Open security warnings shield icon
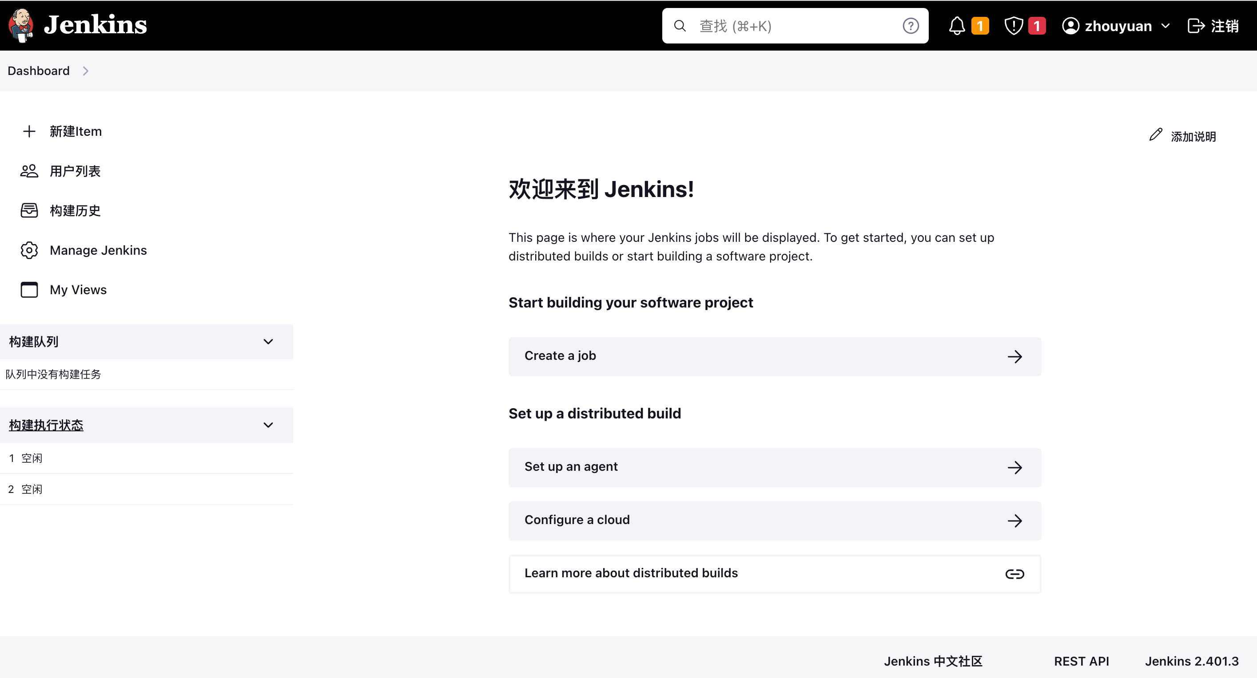Image resolution: width=1257 pixels, height=678 pixels. (x=1014, y=26)
